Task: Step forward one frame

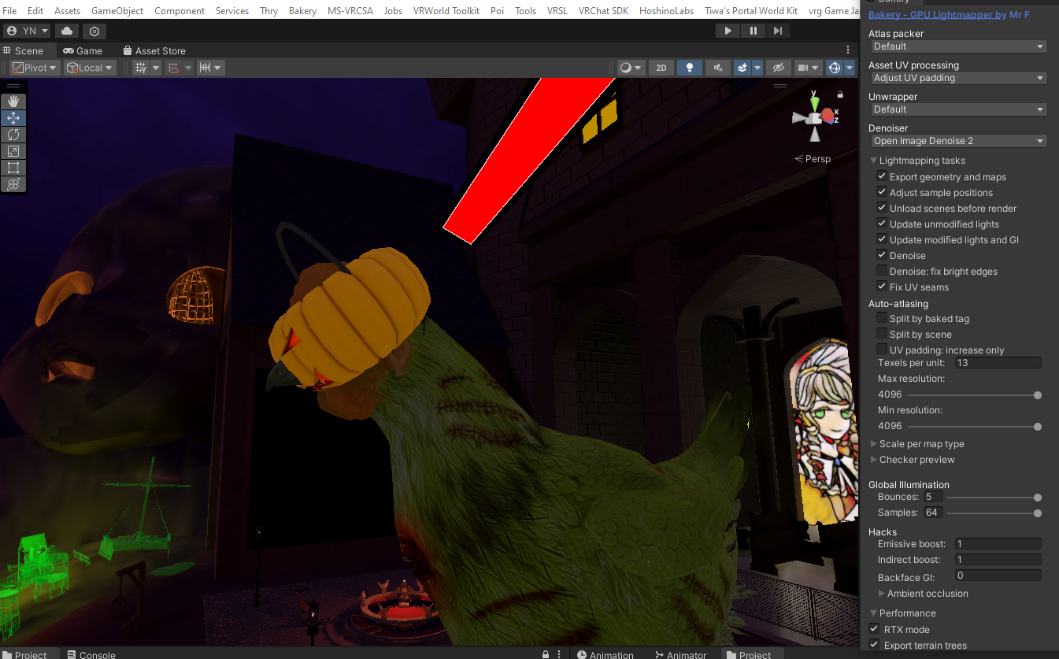Action: pyautogui.click(x=777, y=31)
